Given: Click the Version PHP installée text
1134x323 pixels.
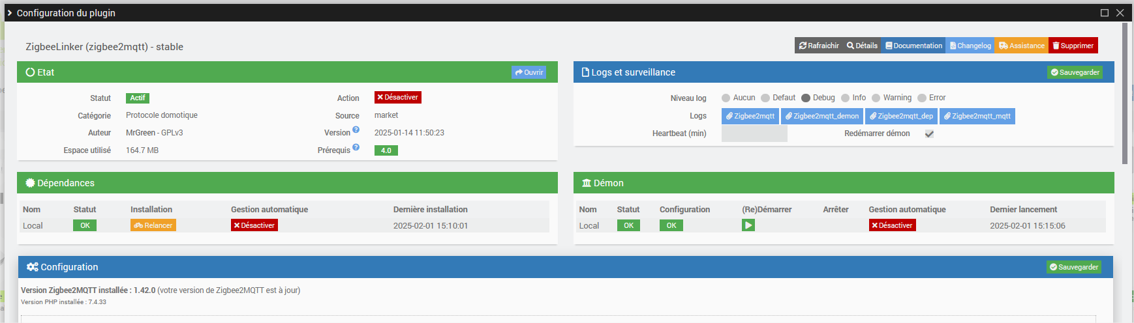Looking at the screenshot, I should click(63, 302).
